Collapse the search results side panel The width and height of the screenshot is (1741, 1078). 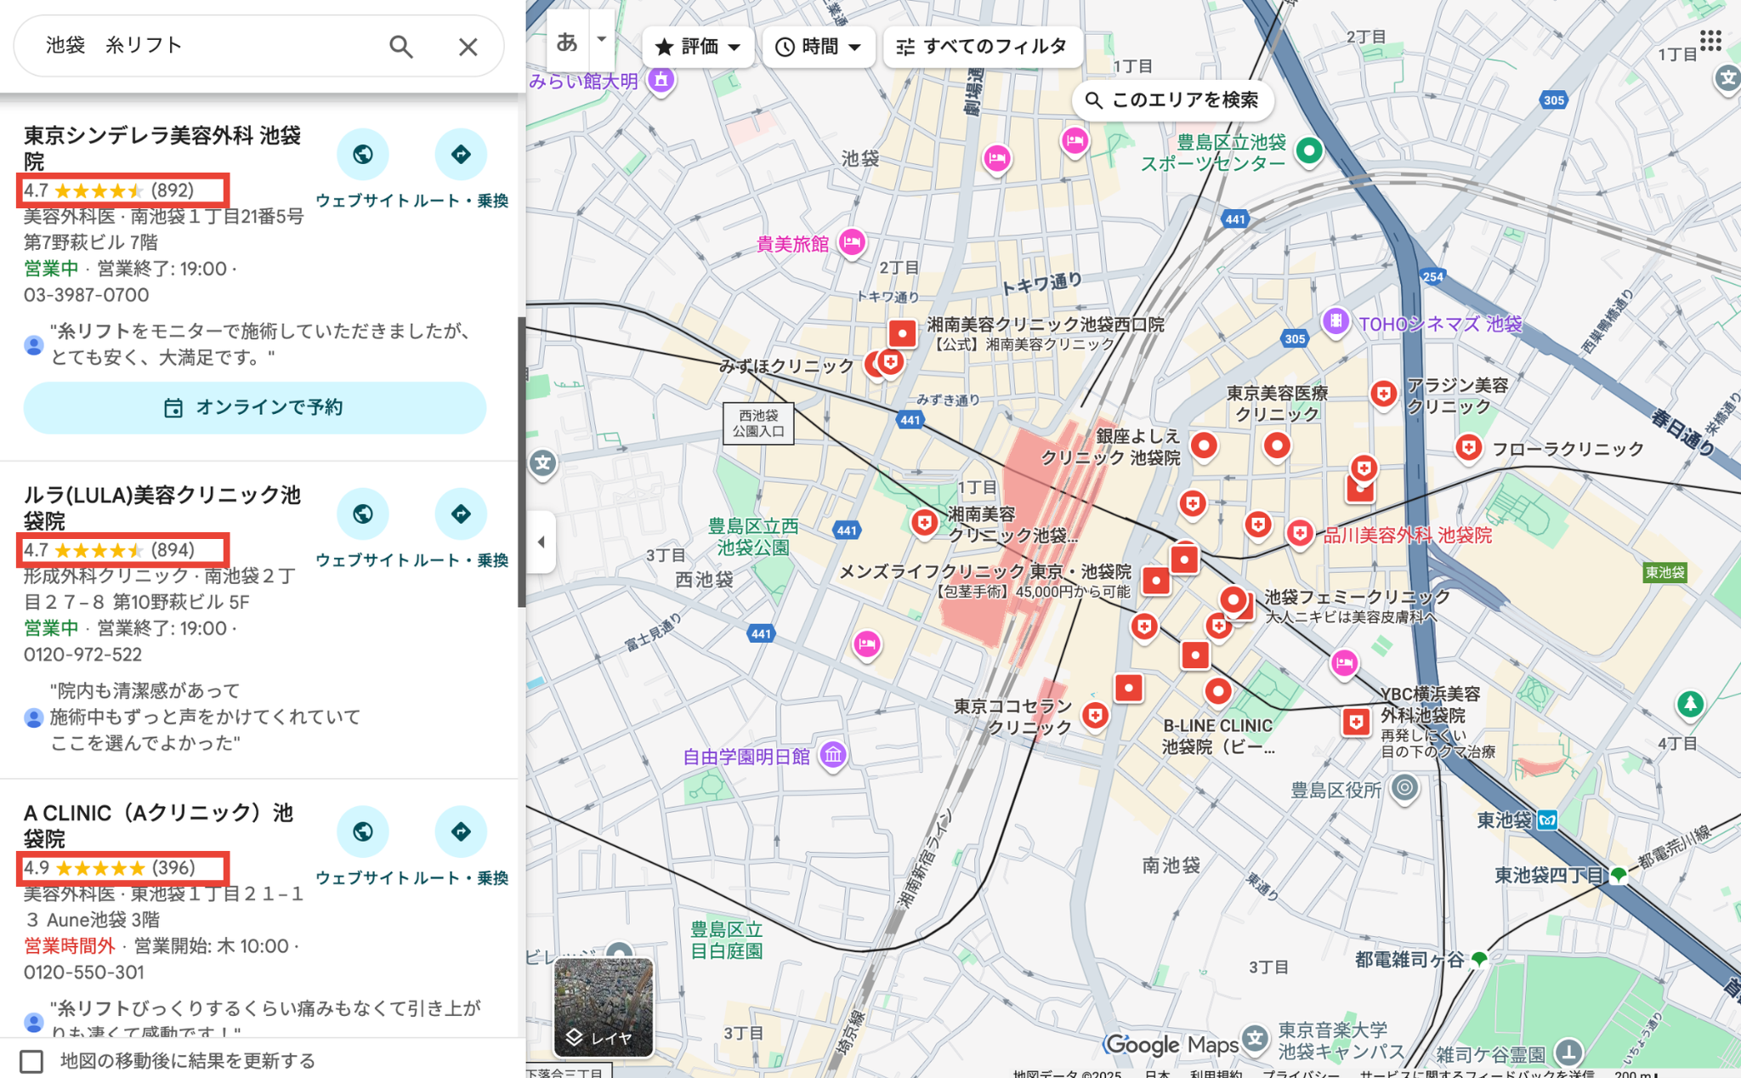pyautogui.click(x=542, y=542)
